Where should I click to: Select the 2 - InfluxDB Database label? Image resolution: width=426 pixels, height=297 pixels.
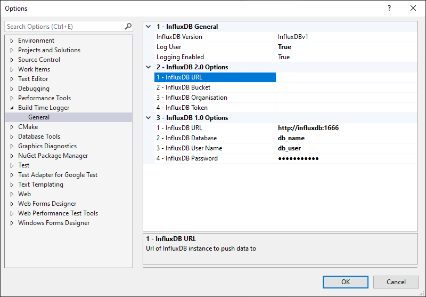[x=186, y=138]
